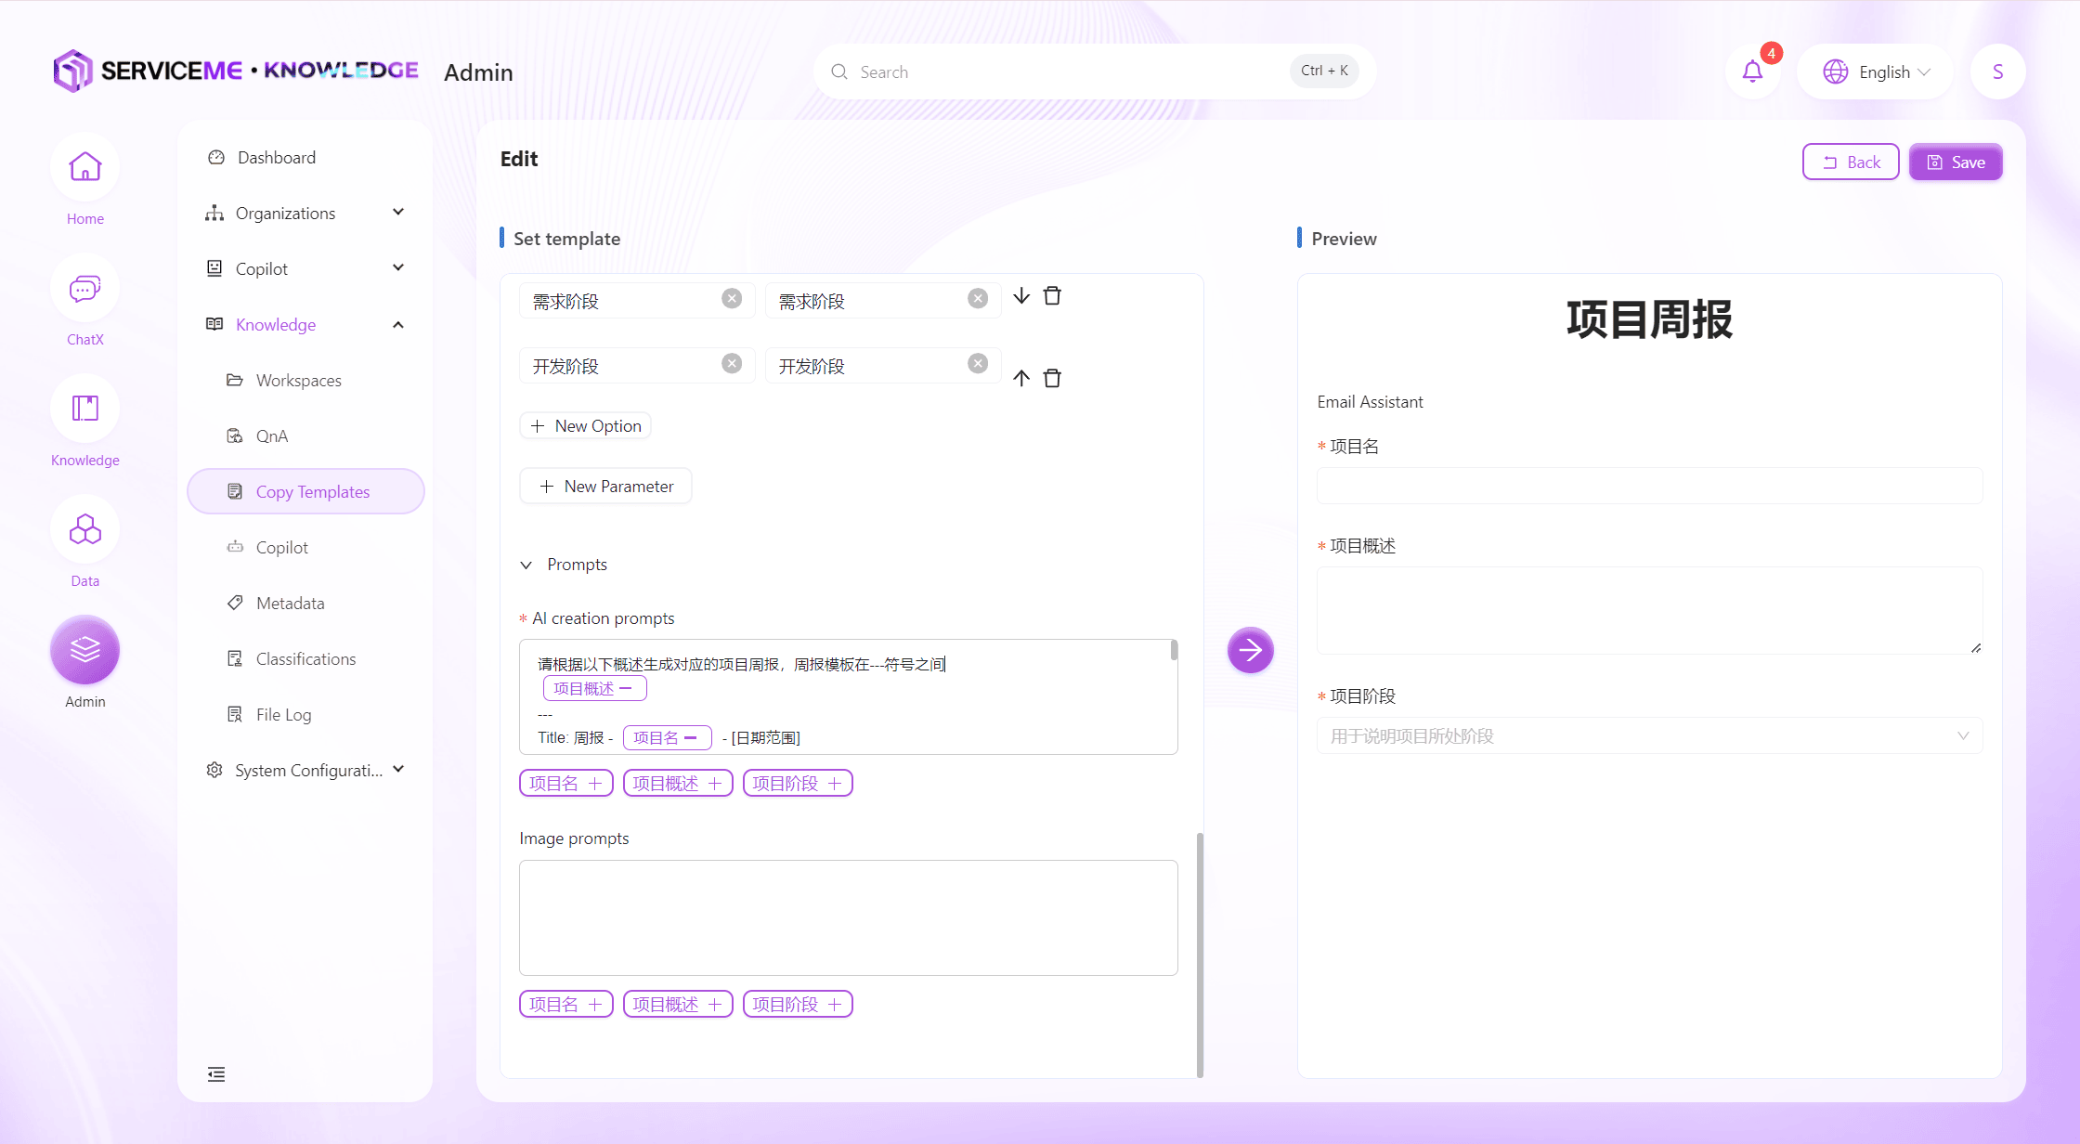Click the purple arrow preview button
2080x1144 pixels.
pos(1250,650)
